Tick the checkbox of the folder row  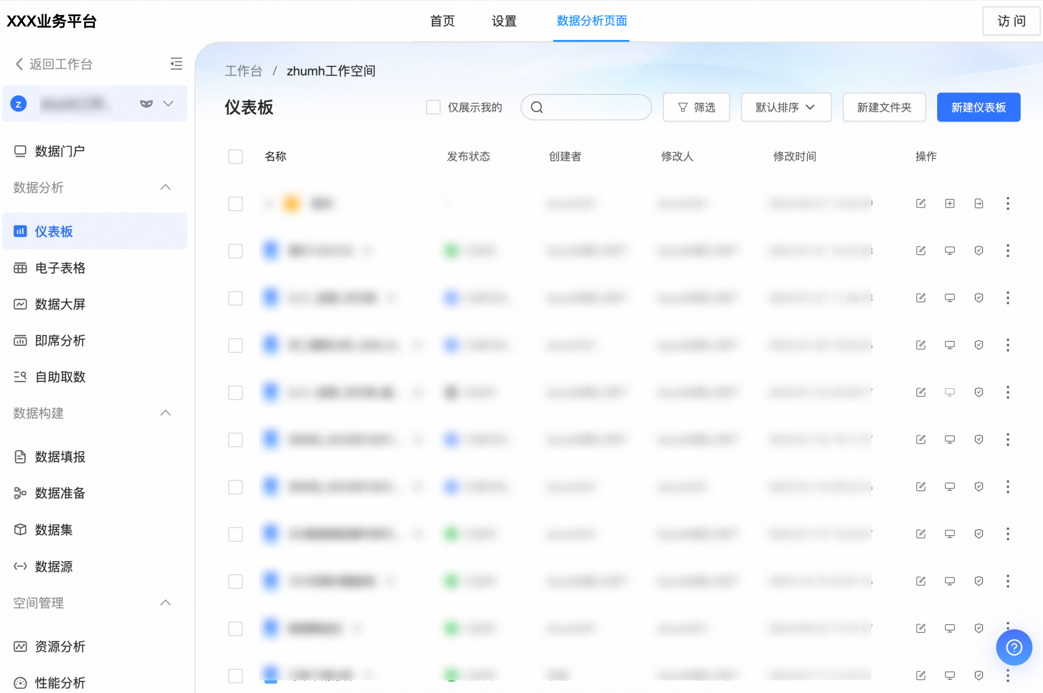coord(235,204)
